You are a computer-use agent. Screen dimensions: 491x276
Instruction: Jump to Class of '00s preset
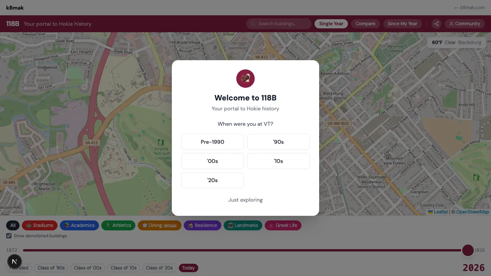click(88, 268)
